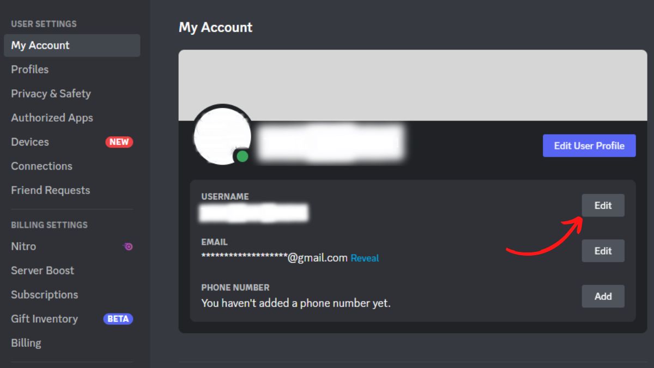The image size is (654, 368).
Task: Edit the account username
Action: point(603,205)
